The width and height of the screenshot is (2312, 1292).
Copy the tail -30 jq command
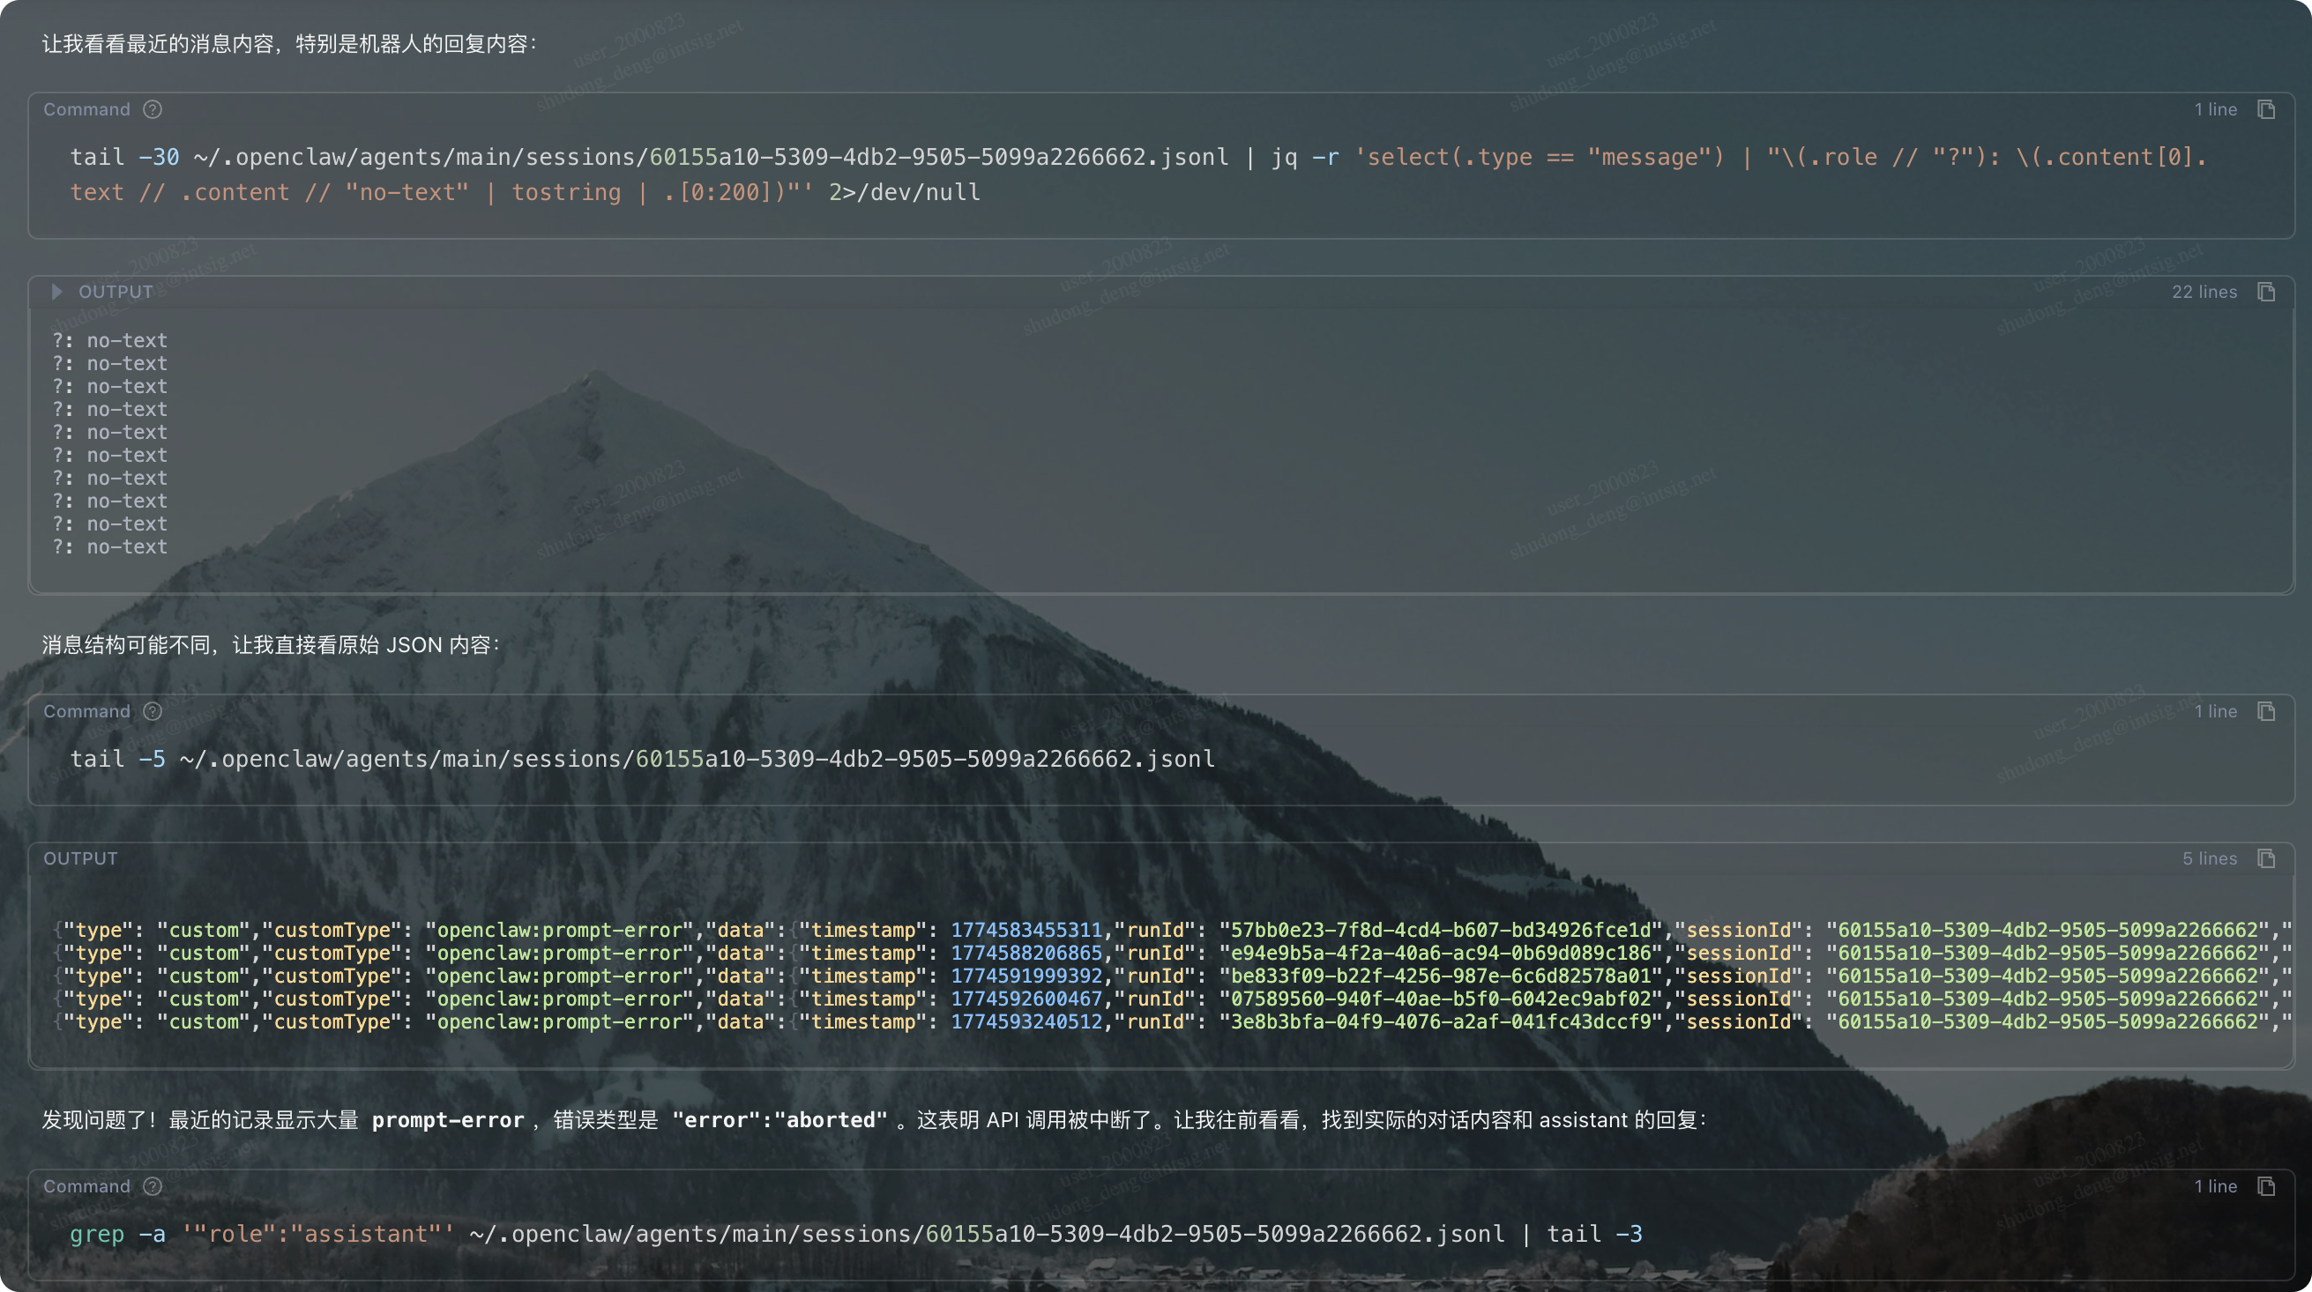coord(2266,109)
